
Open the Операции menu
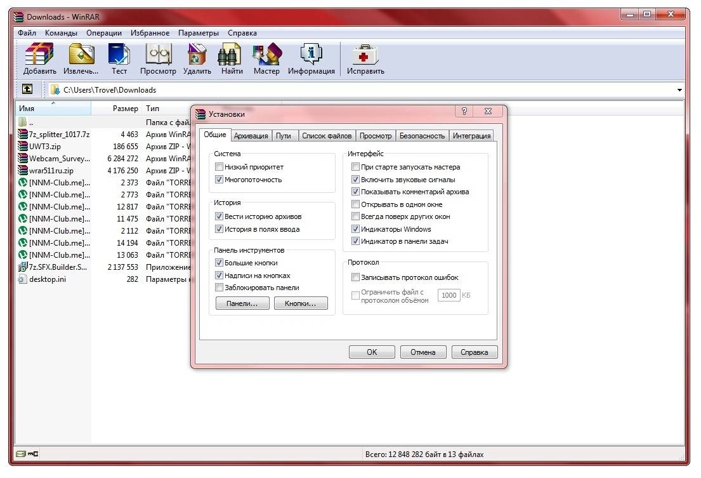(x=103, y=32)
